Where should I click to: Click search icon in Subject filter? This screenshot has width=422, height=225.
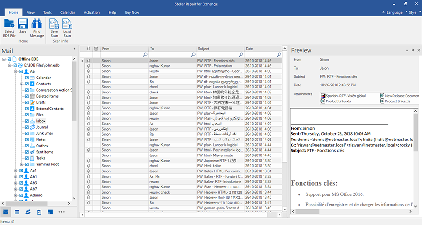tap(241, 54)
